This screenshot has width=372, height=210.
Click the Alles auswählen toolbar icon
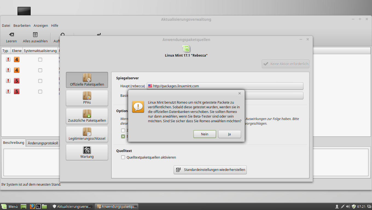(35, 35)
